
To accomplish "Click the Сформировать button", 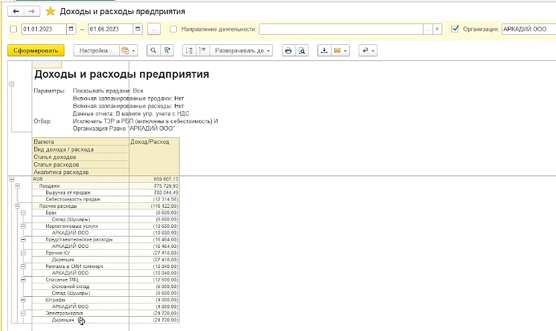I will (36, 50).
